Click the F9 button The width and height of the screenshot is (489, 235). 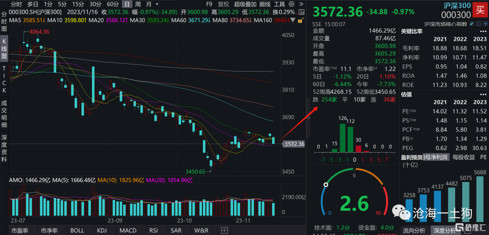tap(209, 4)
